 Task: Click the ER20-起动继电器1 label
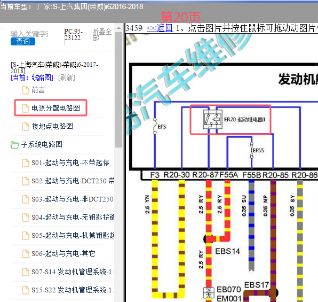tap(245, 120)
